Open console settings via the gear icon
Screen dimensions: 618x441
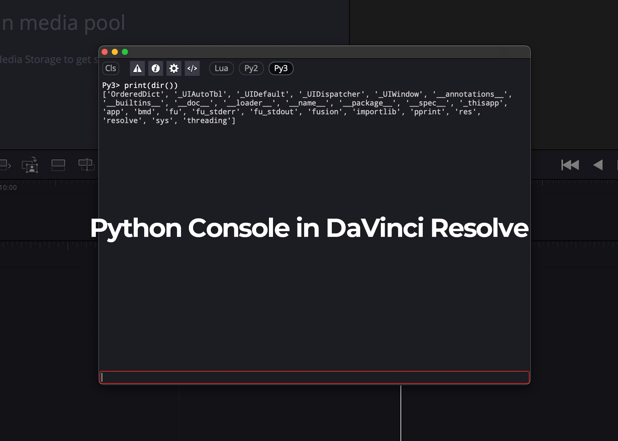click(x=173, y=68)
